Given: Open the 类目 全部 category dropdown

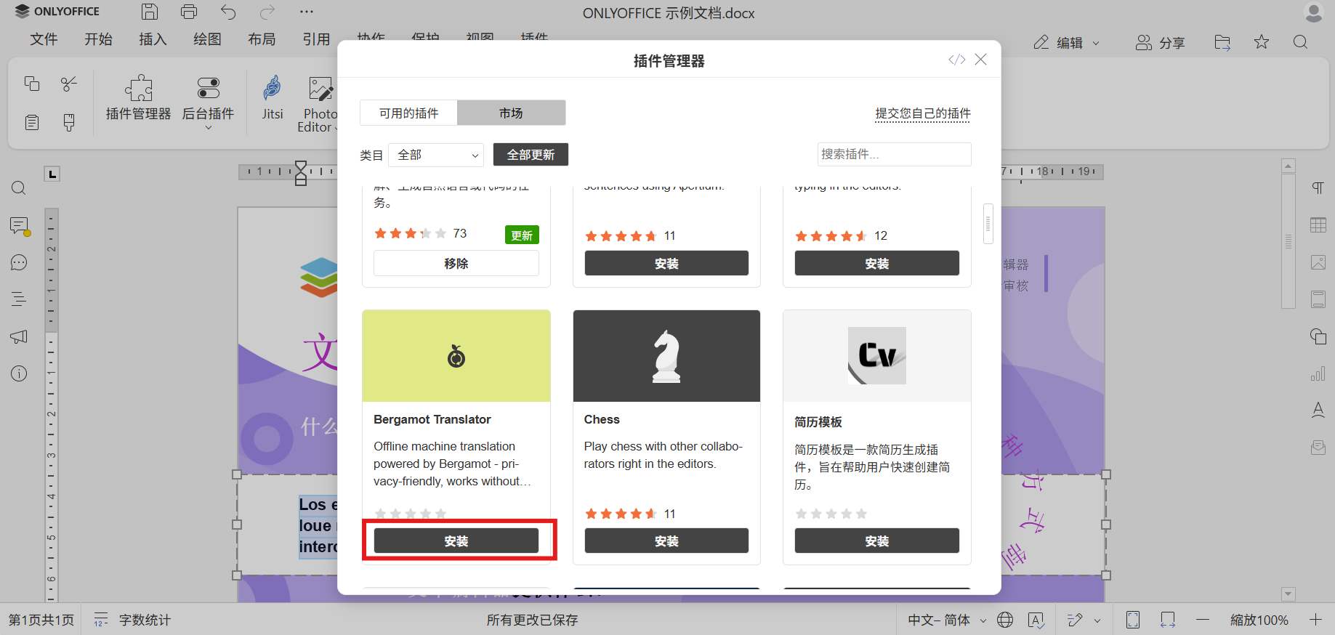Looking at the screenshot, I should [x=436, y=155].
